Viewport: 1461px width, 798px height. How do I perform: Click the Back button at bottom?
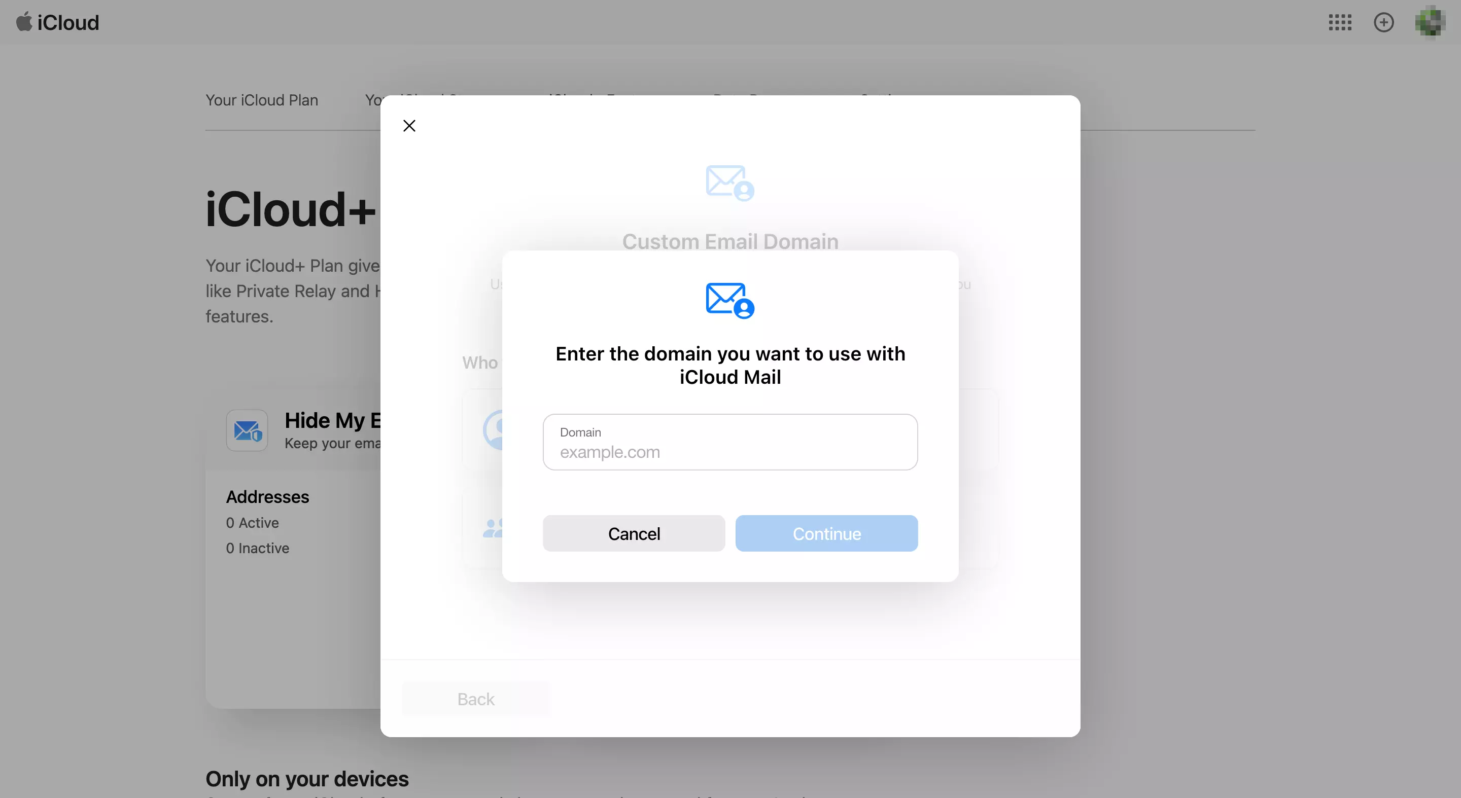pyautogui.click(x=476, y=698)
